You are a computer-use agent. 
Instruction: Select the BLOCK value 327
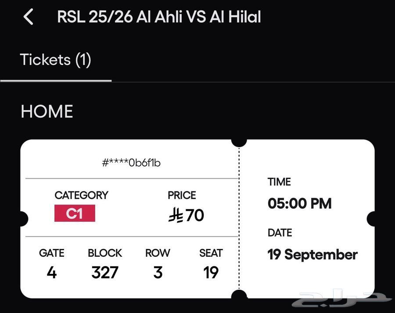coord(105,272)
